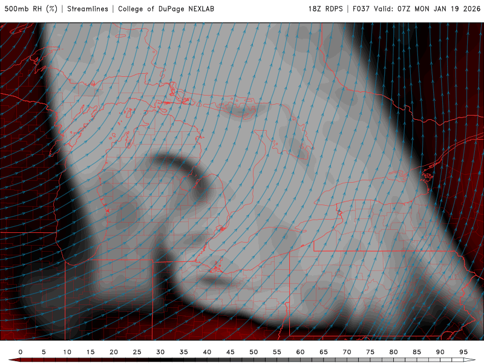484x363 pixels.
Task: Click the '500mb RH (%)' title text
Action: point(31,9)
